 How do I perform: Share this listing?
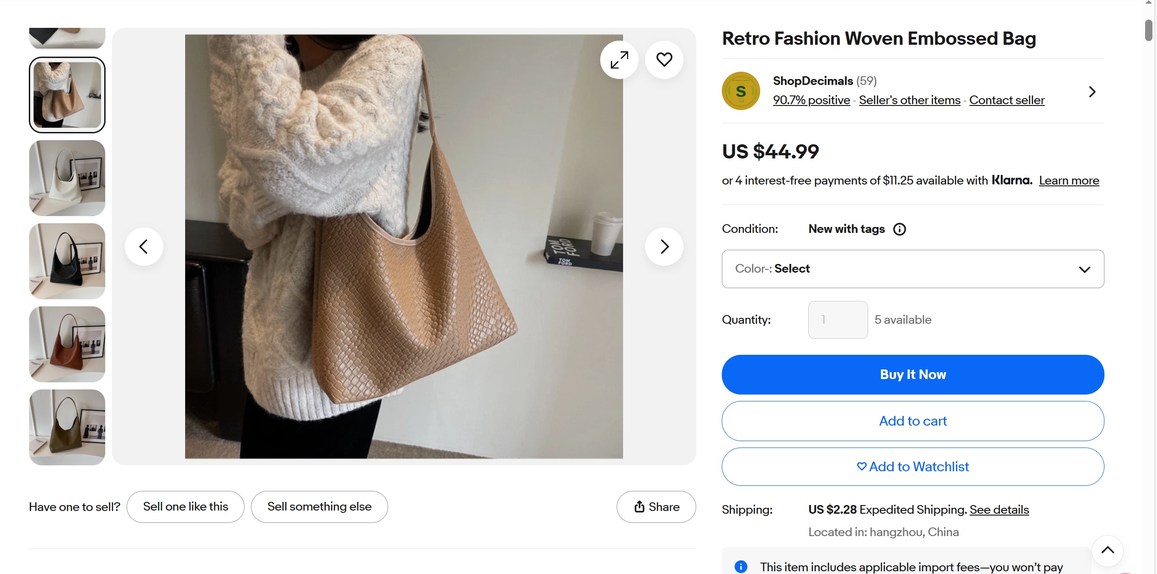[656, 507]
